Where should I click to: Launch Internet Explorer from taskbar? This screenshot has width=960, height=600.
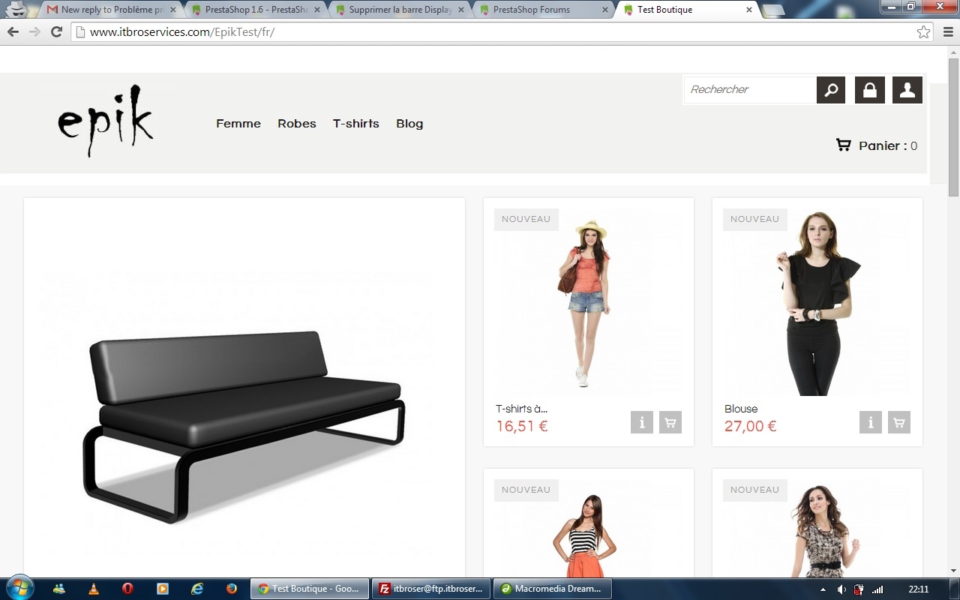(197, 589)
